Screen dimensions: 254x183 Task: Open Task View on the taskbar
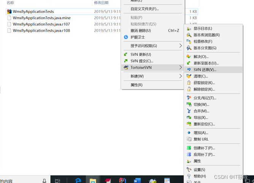[x=57, y=181]
